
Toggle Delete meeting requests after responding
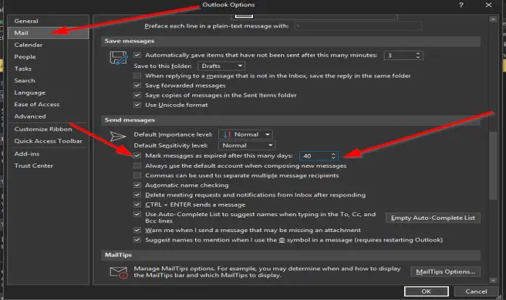point(137,195)
